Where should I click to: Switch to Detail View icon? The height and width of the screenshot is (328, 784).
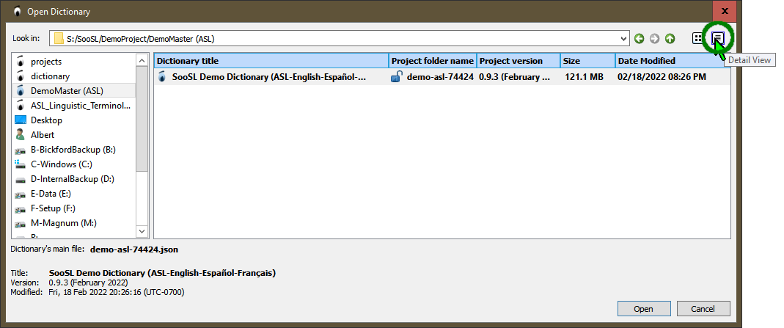(717, 38)
